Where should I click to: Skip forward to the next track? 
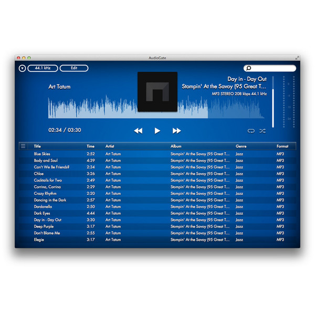pos(176,131)
